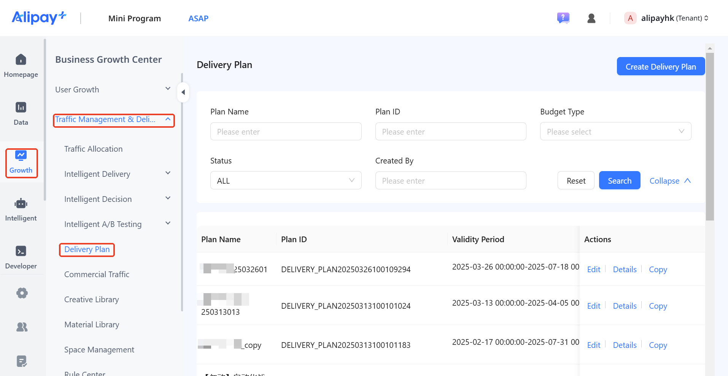The width and height of the screenshot is (728, 376).
Task: Select the Delivery Plan menu item
Action: tap(87, 249)
